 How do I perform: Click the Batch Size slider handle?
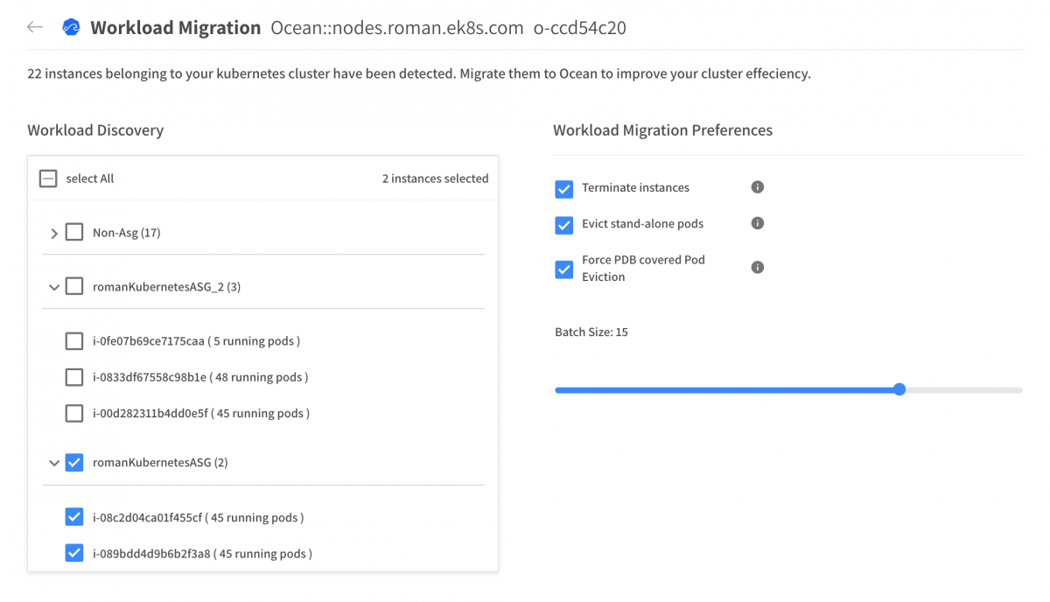coord(899,389)
